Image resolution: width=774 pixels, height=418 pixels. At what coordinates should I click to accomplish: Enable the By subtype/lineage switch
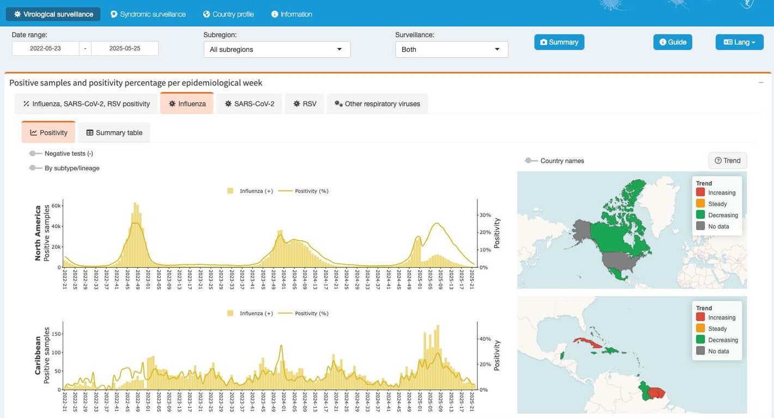click(35, 168)
